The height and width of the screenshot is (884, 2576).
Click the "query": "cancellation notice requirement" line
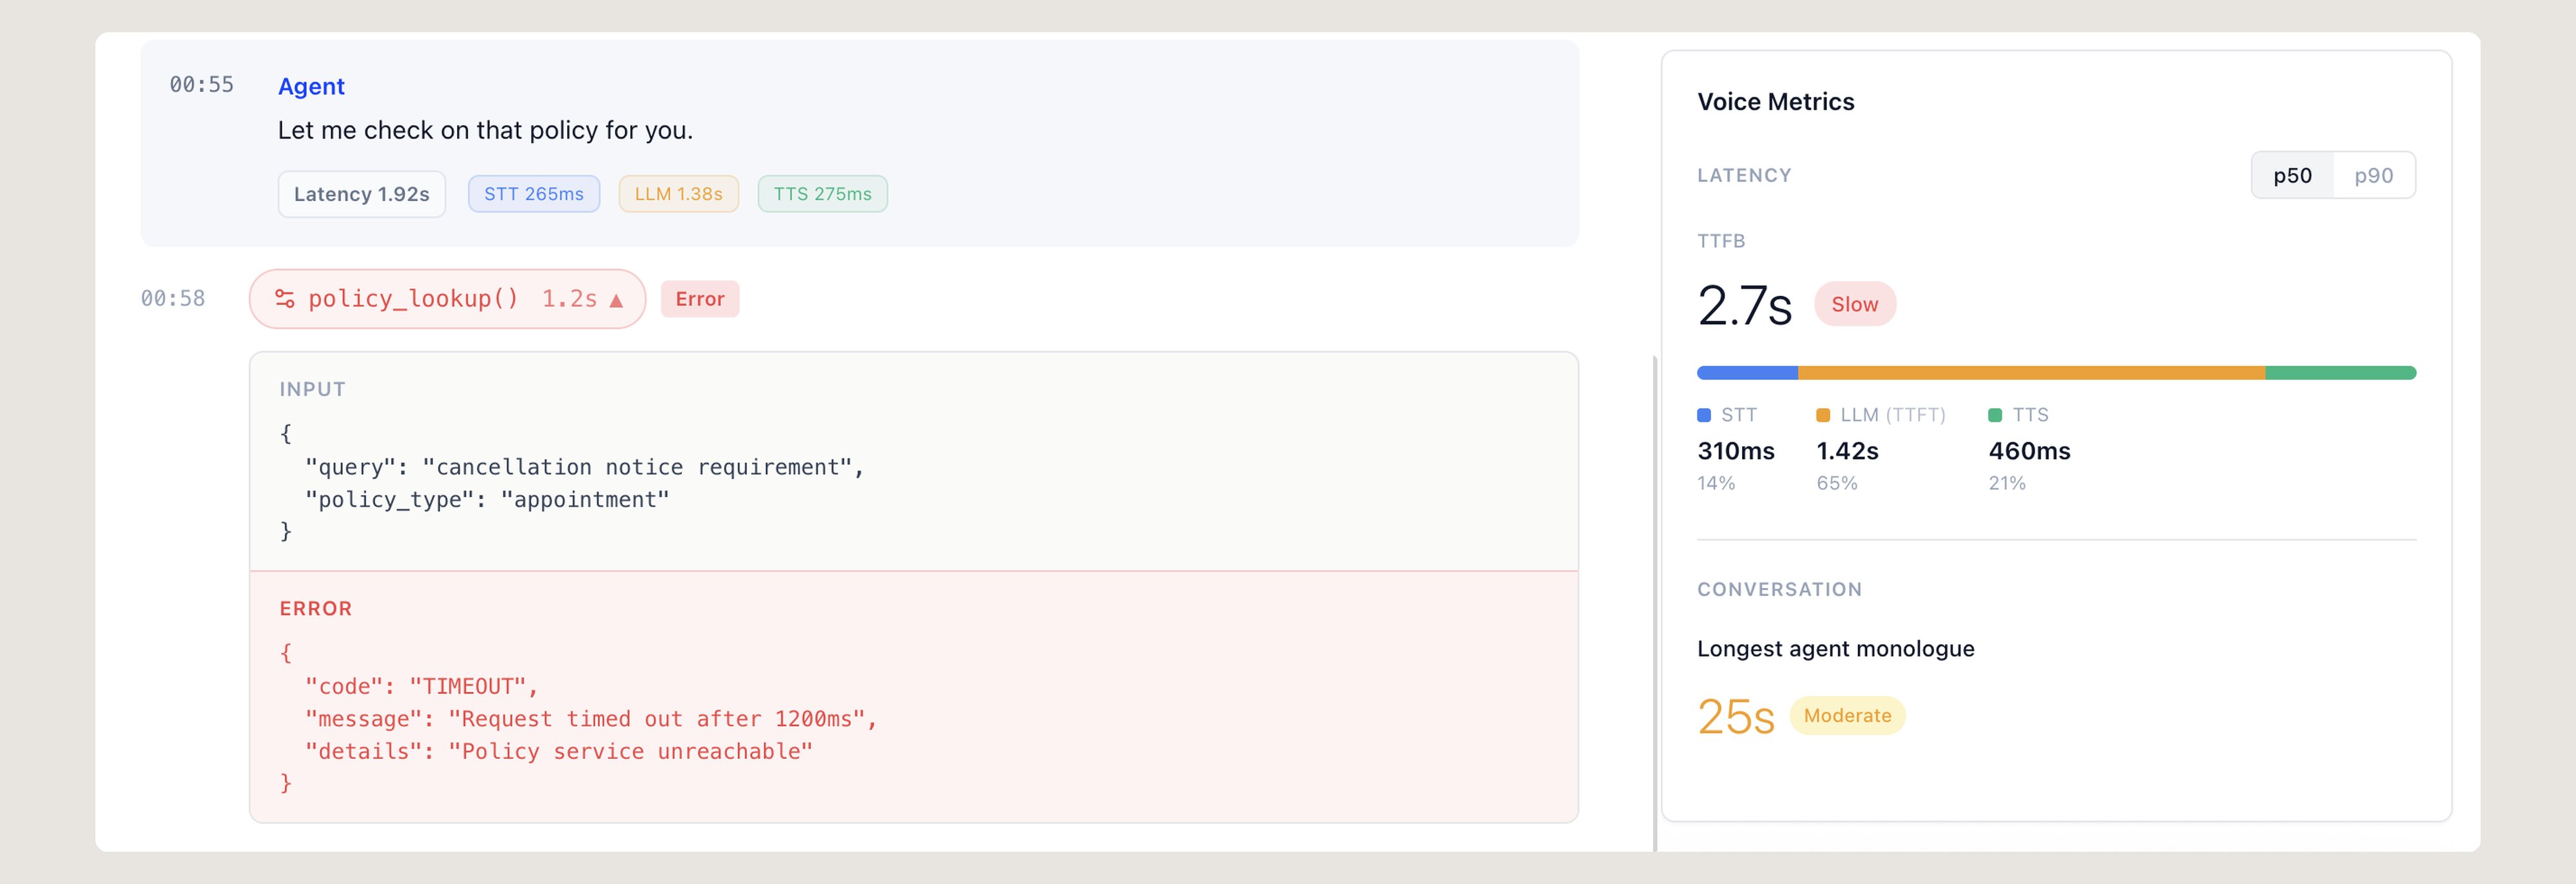click(x=584, y=467)
